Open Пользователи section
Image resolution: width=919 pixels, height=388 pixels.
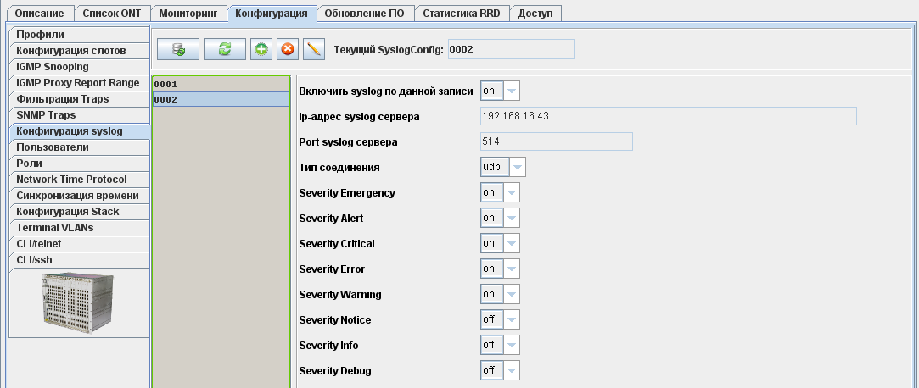80,147
